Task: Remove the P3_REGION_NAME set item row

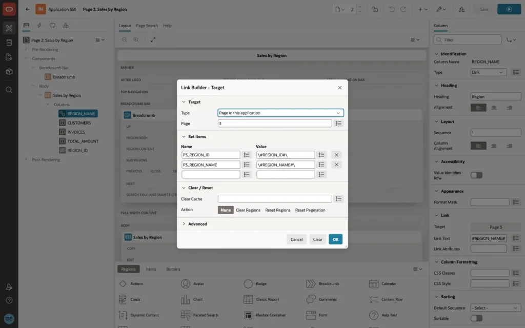Action: pos(336,165)
